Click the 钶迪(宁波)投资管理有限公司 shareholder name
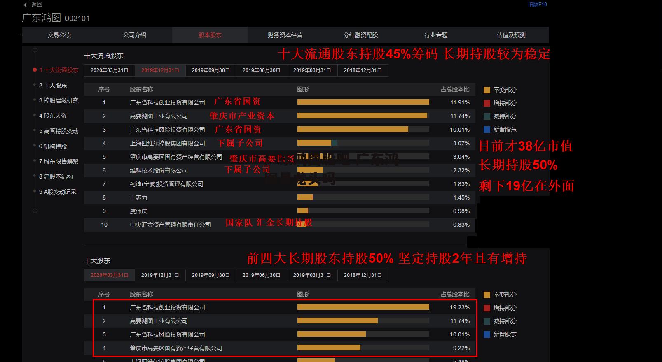Screen dimensions: 662x362 (x=166, y=184)
